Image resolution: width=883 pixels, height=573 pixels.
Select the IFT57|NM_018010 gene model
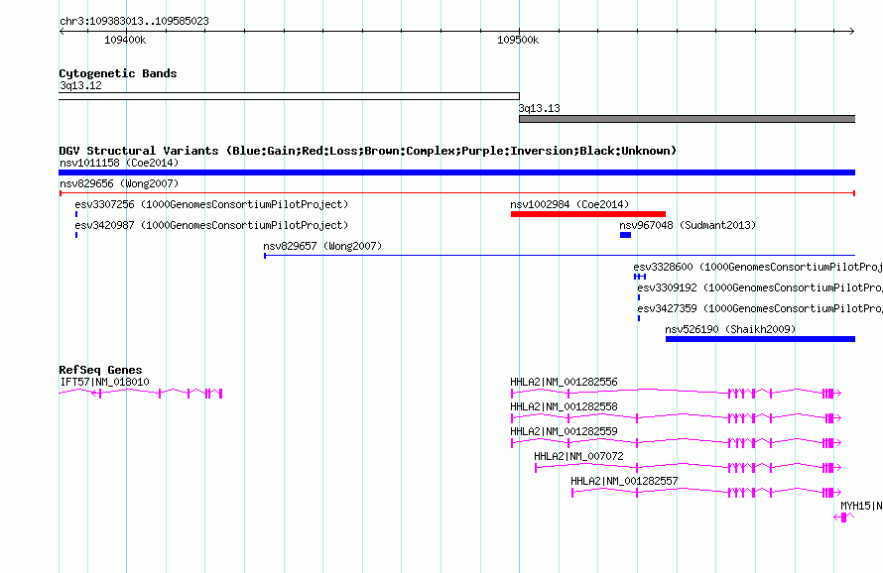(x=141, y=393)
